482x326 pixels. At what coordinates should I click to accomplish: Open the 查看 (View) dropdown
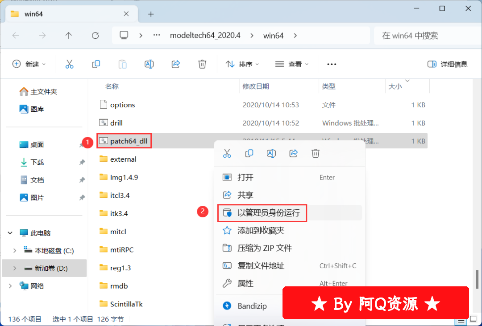pyautogui.click(x=292, y=64)
